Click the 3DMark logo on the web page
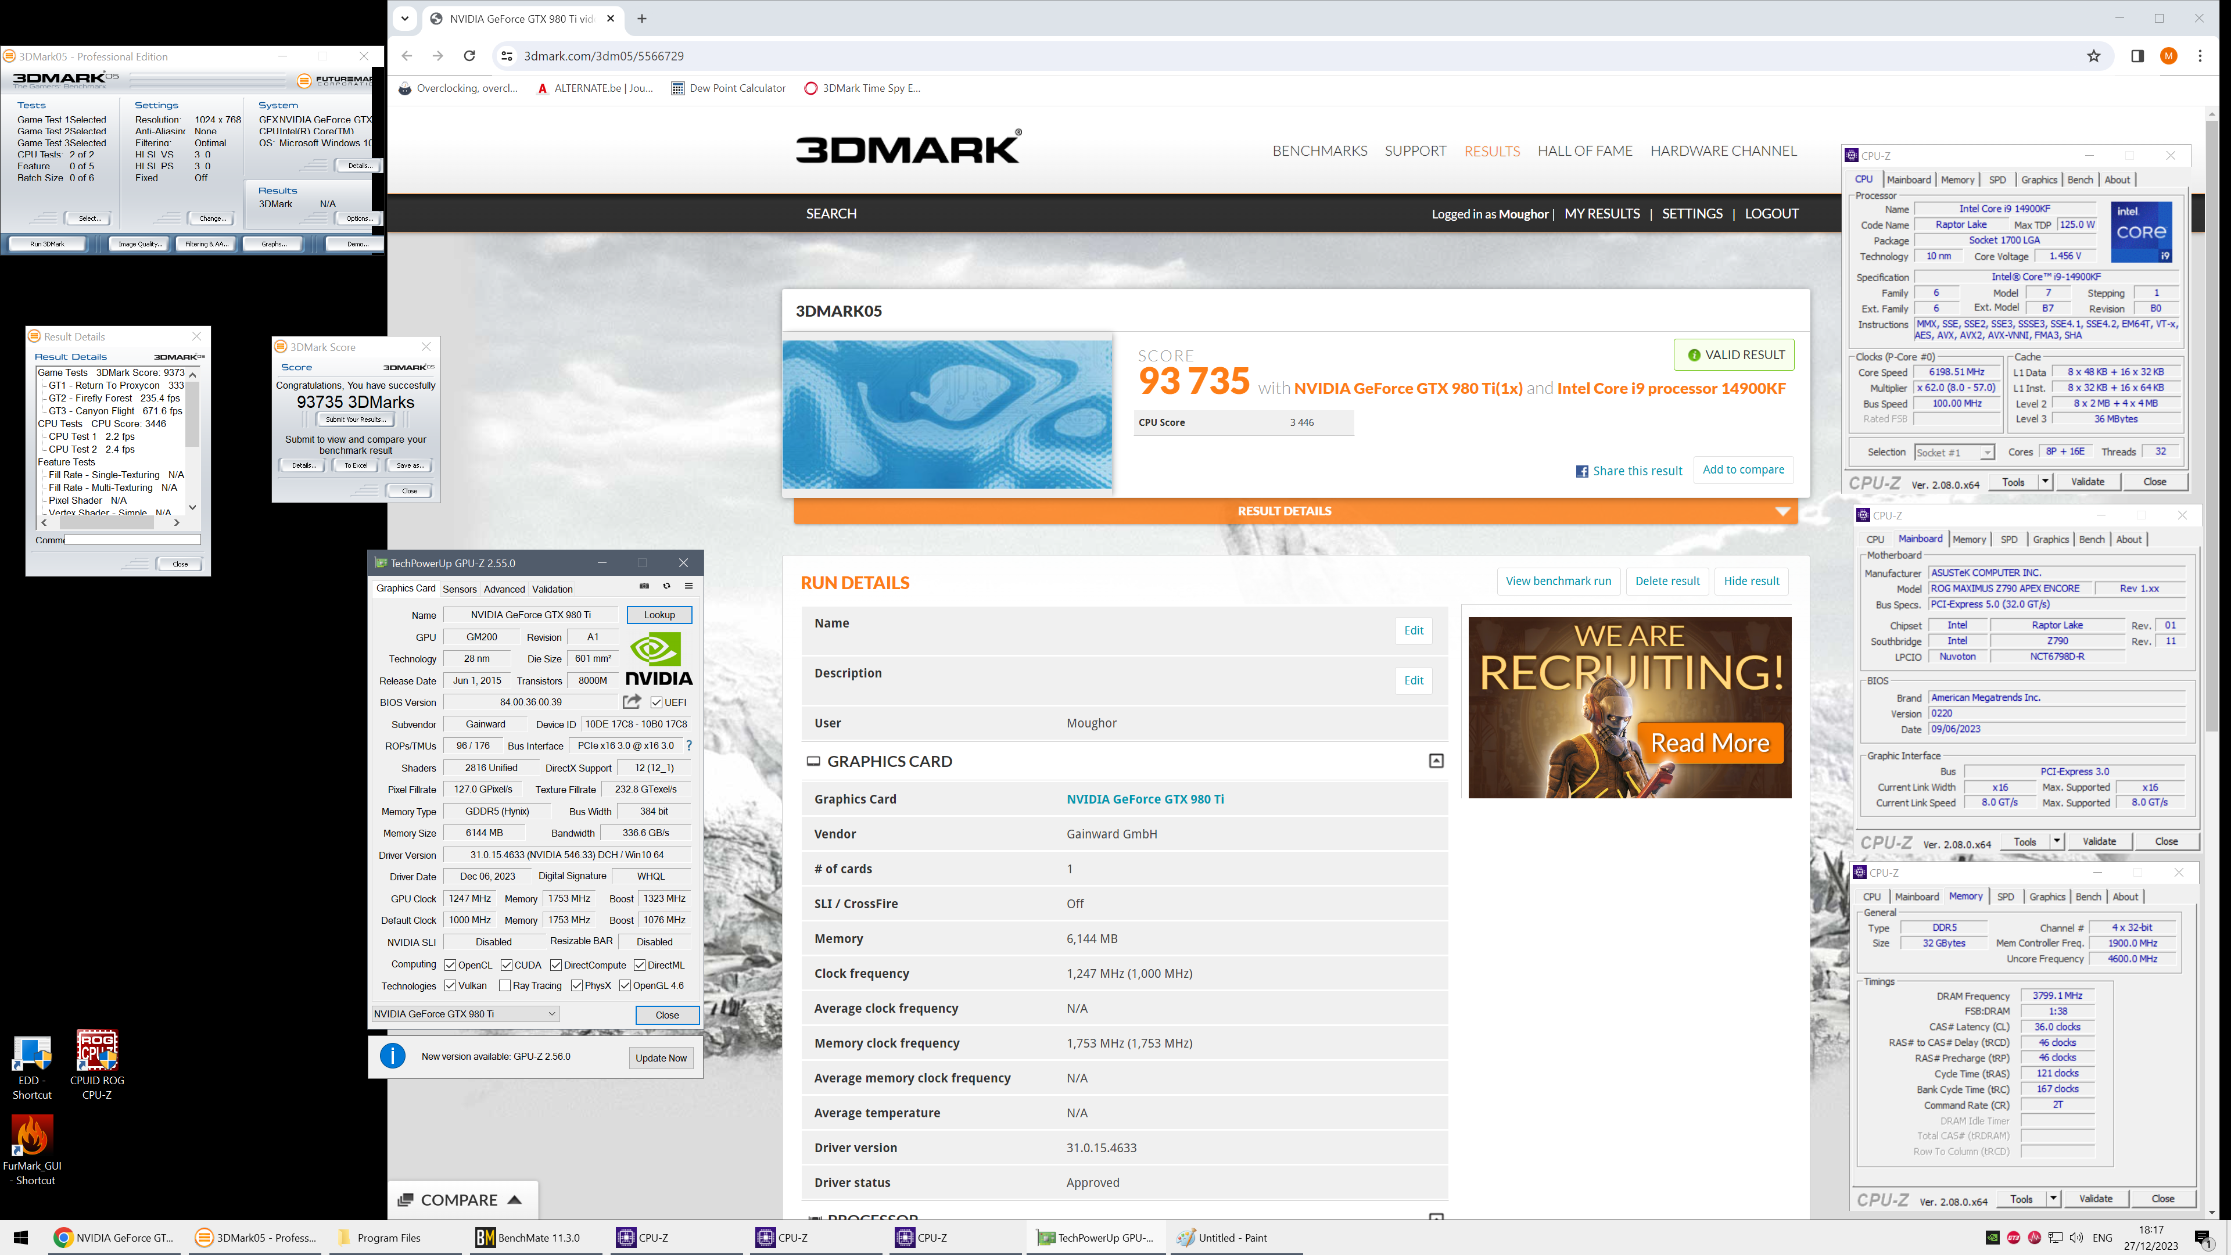The height and width of the screenshot is (1255, 2231). point(908,147)
